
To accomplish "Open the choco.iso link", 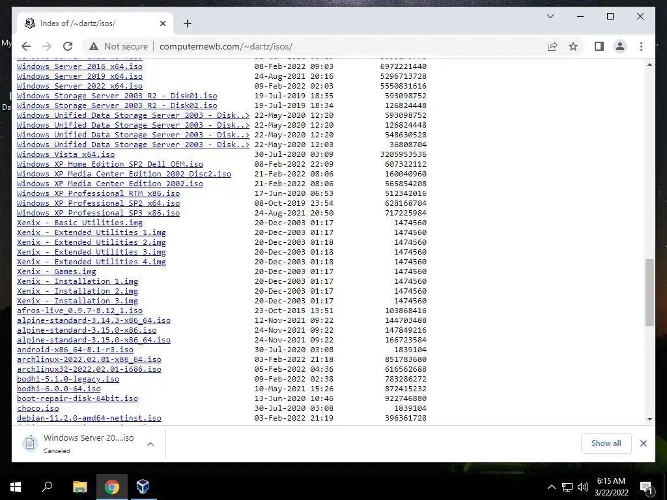I will [38, 409].
